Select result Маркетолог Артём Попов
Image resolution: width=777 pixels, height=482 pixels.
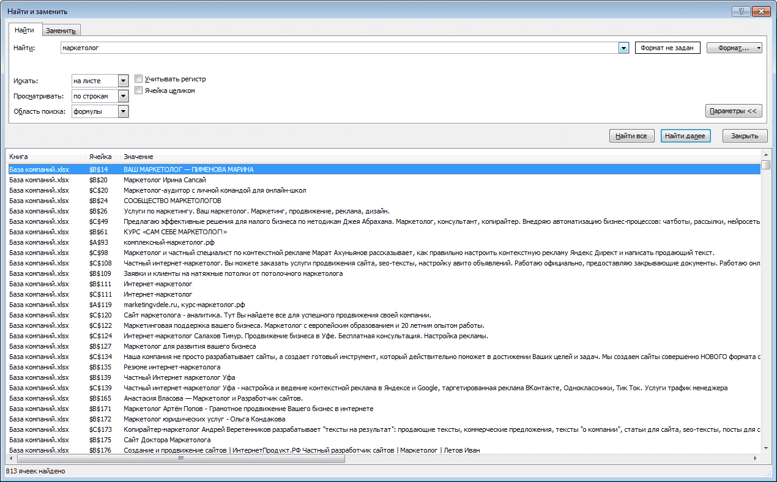(384, 409)
